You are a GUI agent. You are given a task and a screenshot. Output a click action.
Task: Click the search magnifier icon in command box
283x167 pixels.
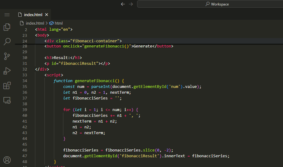pos(207,4)
